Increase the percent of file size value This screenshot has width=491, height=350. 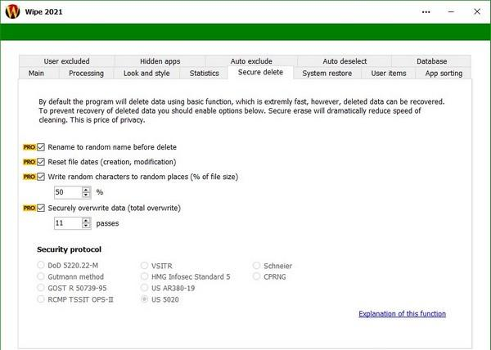pyautogui.click(x=86, y=190)
